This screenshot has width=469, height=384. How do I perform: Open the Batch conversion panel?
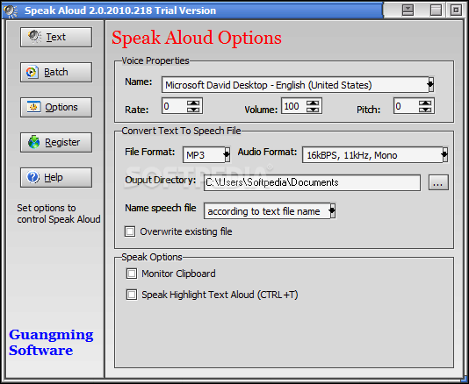56,72
